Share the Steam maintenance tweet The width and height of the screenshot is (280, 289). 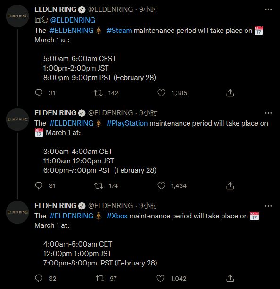(x=230, y=93)
